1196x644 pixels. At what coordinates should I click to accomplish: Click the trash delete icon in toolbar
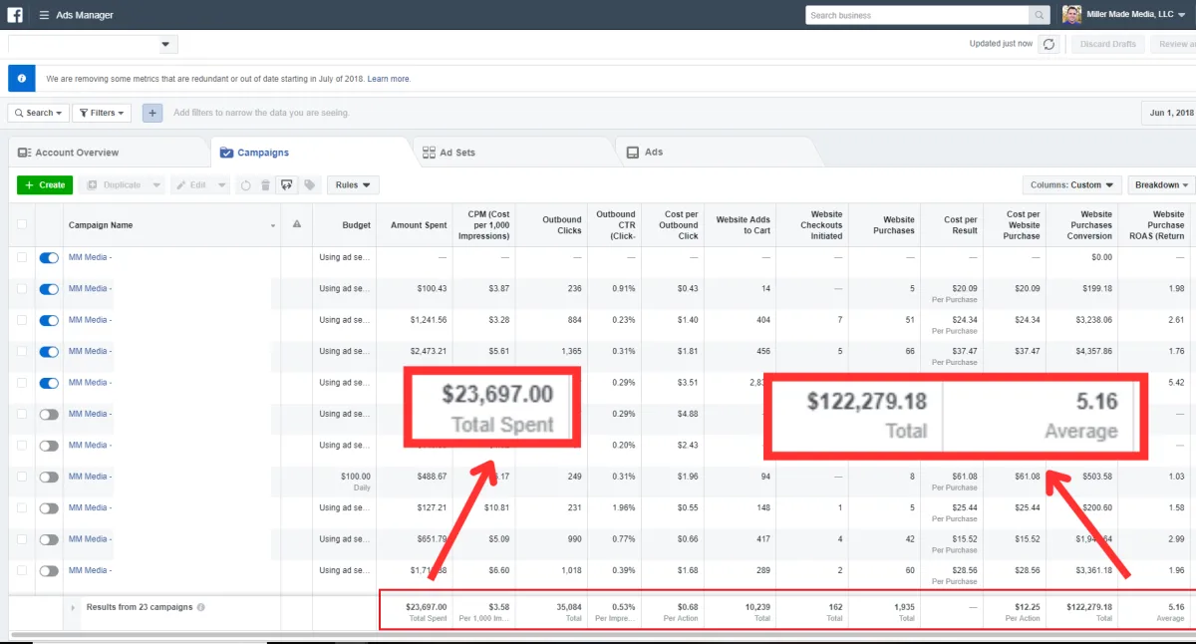(x=265, y=185)
